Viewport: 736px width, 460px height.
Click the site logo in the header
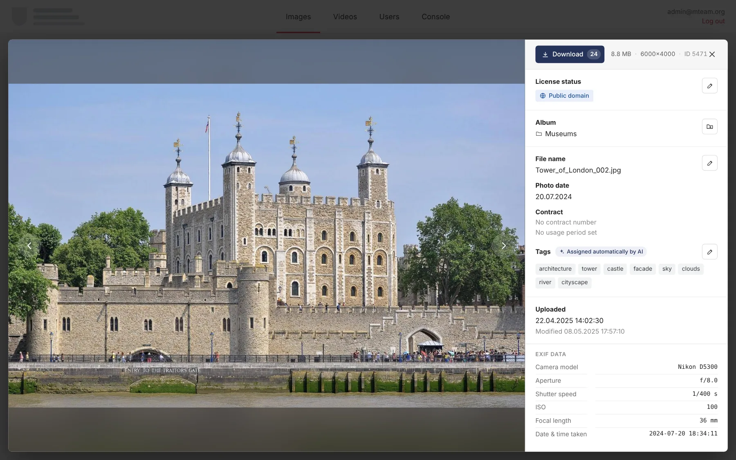[x=48, y=16]
